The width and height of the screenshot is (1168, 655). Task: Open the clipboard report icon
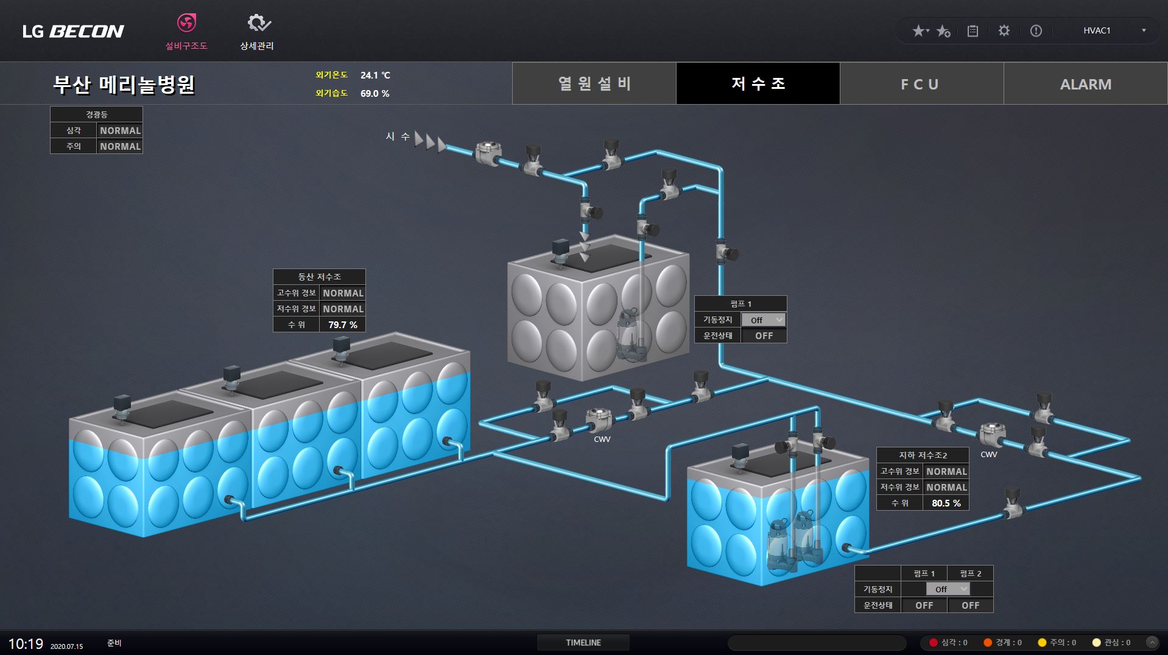coord(973,31)
